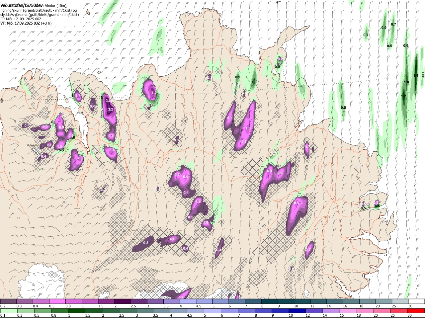Select lower legend swatch starting at 2
This screenshot has height=318, width=425.
pyautogui.click(x=111, y=311)
